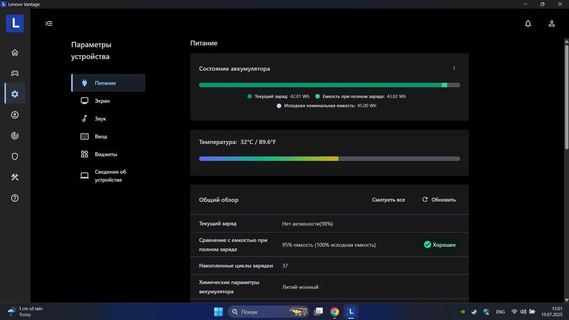Image resolution: width=569 pixels, height=320 pixels.
Task: Open the user account profile icon
Action: click(551, 23)
